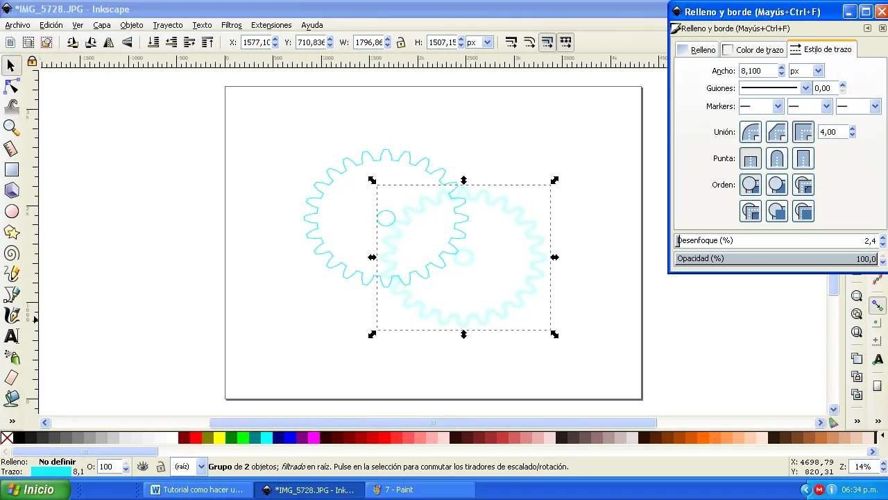Image resolution: width=888 pixels, height=500 pixels.
Task: Click the Ancho width input field
Action: pyautogui.click(x=758, y=71)
